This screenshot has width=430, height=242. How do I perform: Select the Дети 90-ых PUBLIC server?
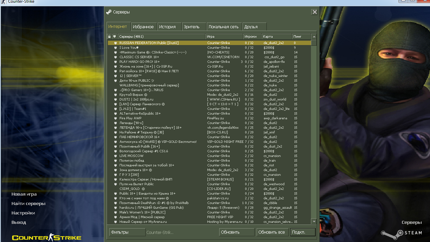coord(209,81)
